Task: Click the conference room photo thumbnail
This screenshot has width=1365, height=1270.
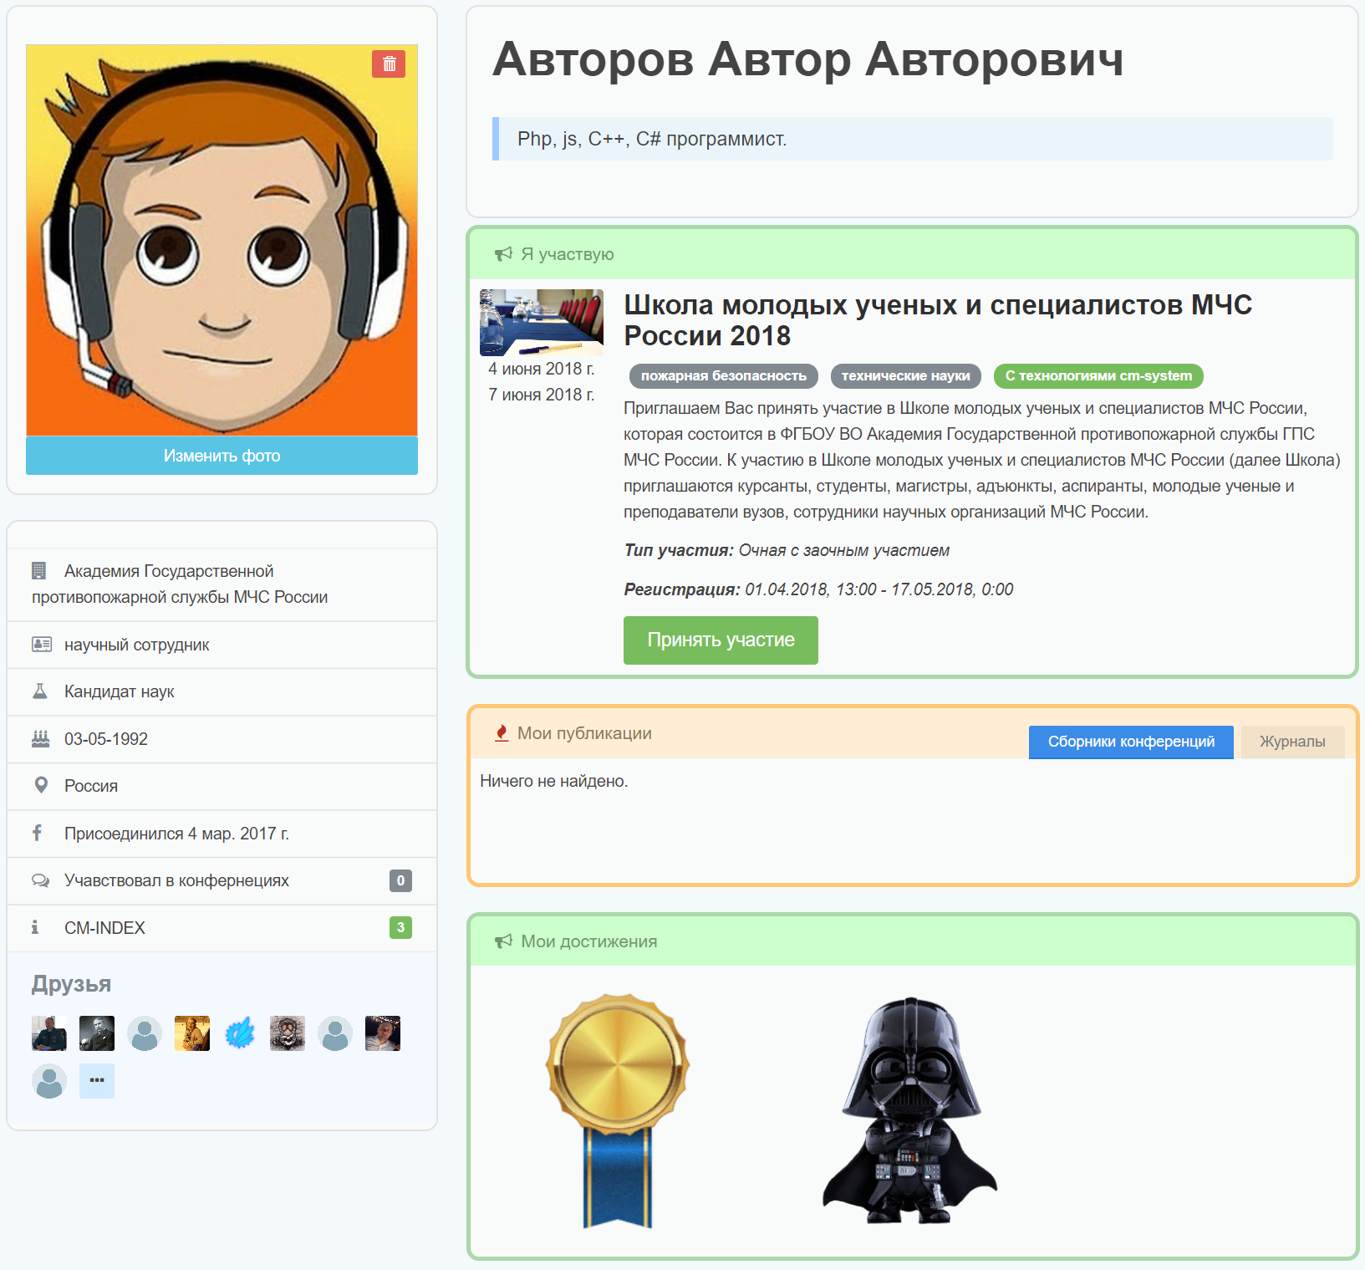Action: [x=541, y=322]
